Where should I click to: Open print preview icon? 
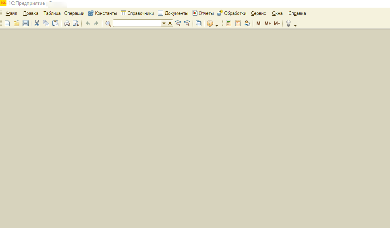point(76,23)
